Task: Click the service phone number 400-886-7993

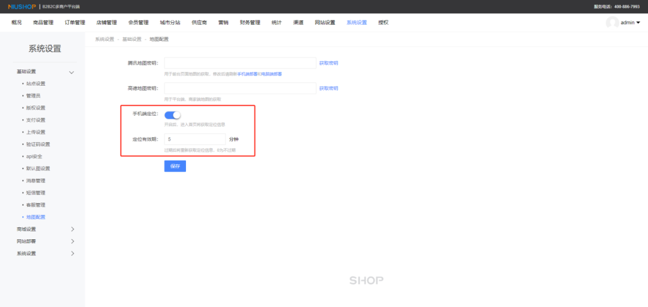Action: (x=626, y=7)
